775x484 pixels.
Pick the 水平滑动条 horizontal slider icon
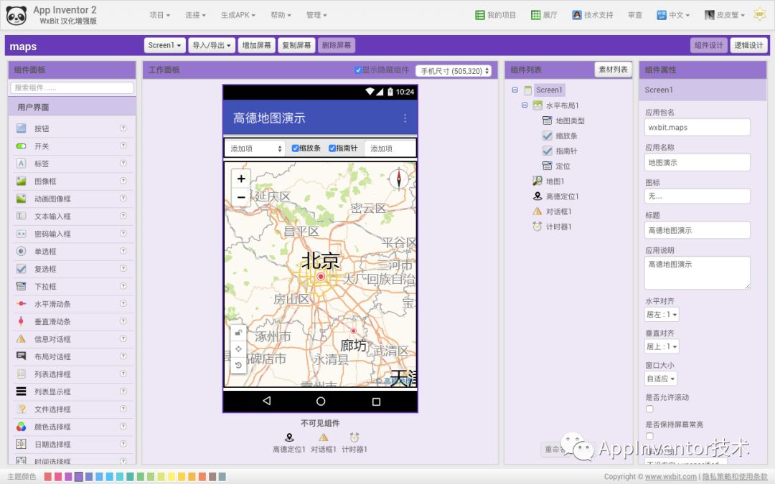(22, 304)
